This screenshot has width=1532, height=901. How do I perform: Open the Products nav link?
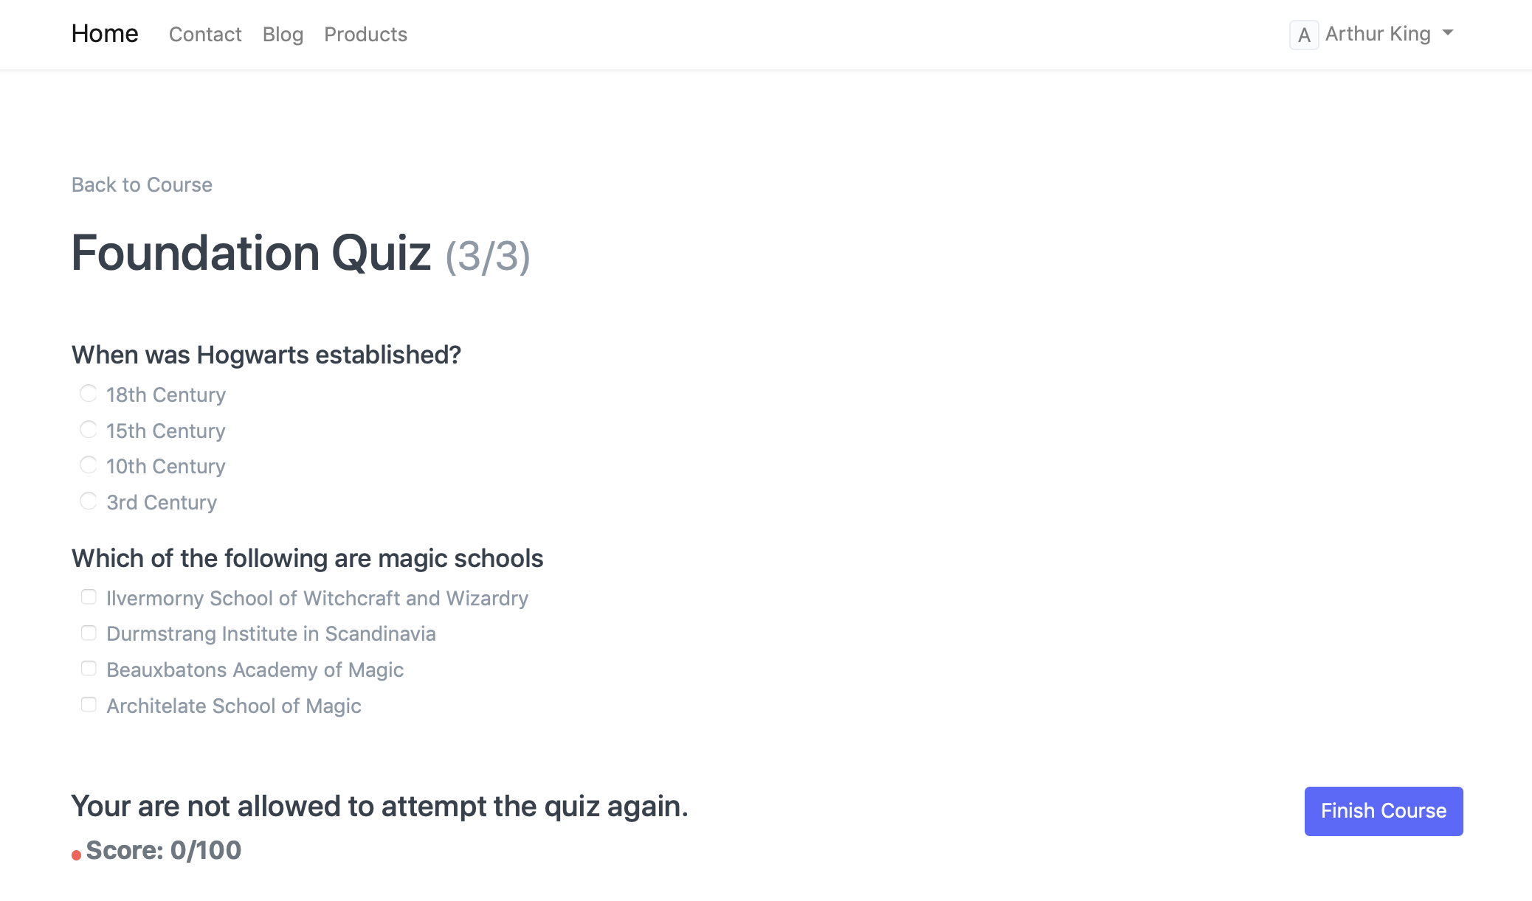tap(365, 35)
